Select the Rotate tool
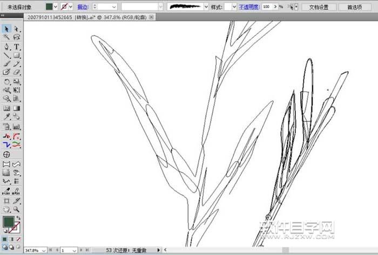The height and width of the screenshot is (255, 378). tap(6, 82)
